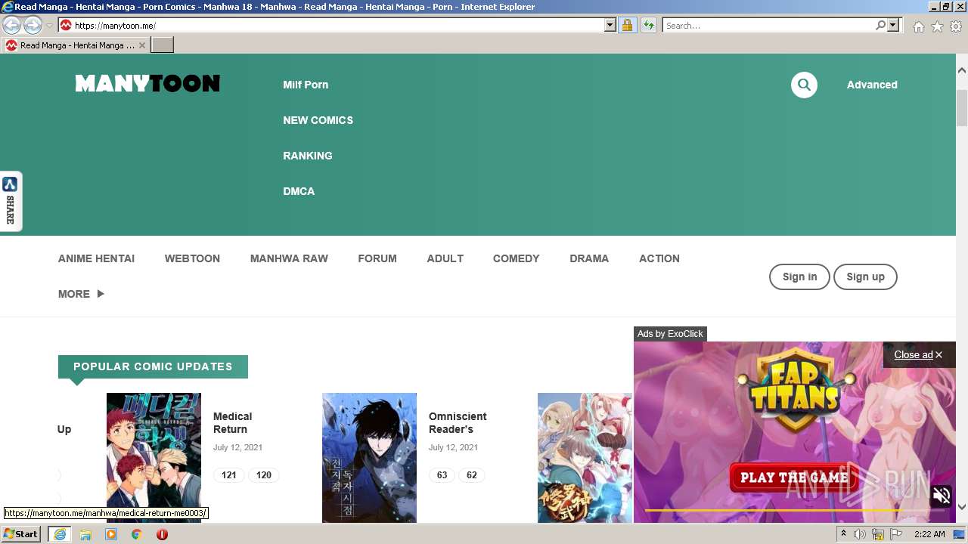Open the NEW COMICS menu item
The width and height of the screenshot is (968, 544).
318,120
